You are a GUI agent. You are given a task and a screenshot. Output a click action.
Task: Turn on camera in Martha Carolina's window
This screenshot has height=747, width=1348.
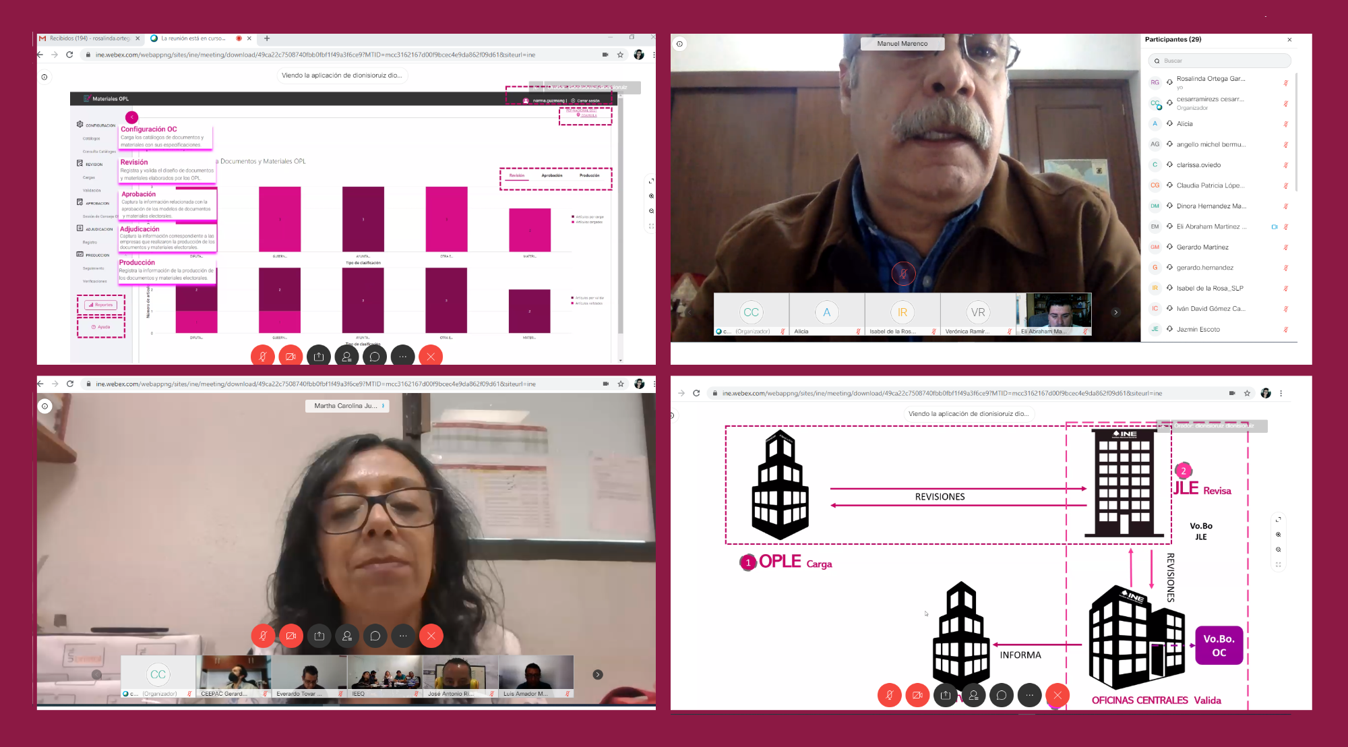pos(291,636)
